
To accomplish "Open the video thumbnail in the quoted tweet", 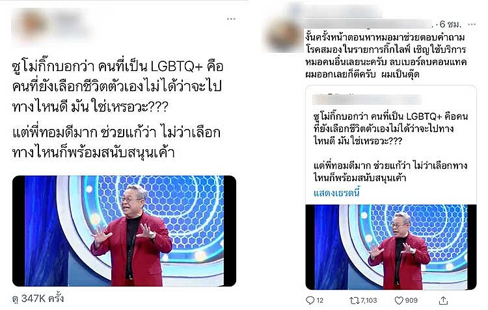I will pyautogui.click(x=391, y=247).
